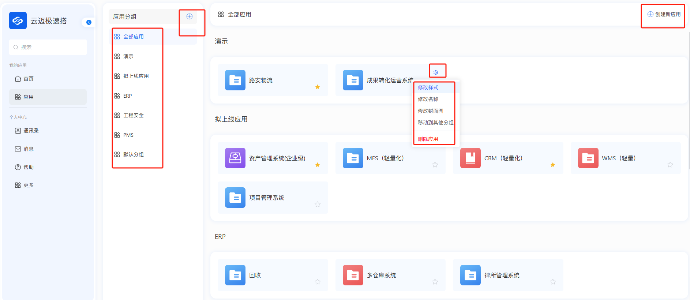Click the 创建新应用 button

pos(664,14)
